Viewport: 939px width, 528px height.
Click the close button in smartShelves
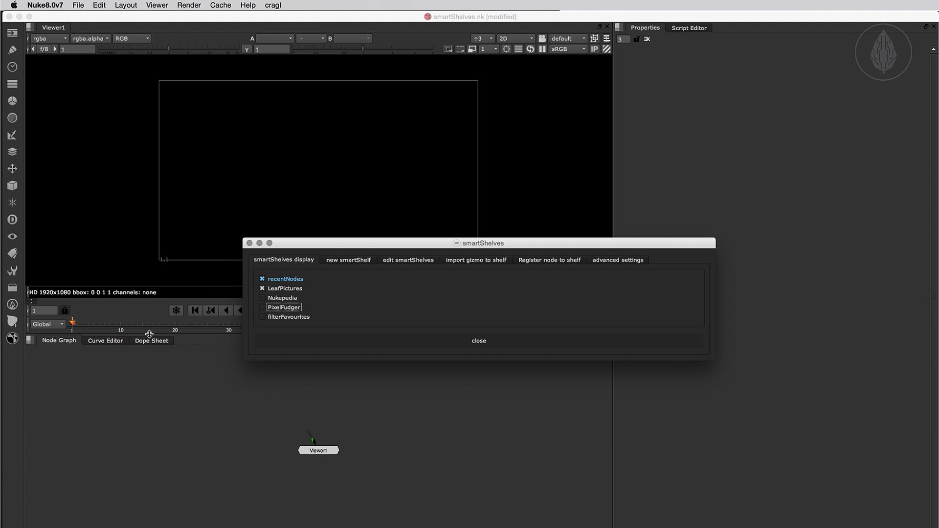[x=478, y=341]
